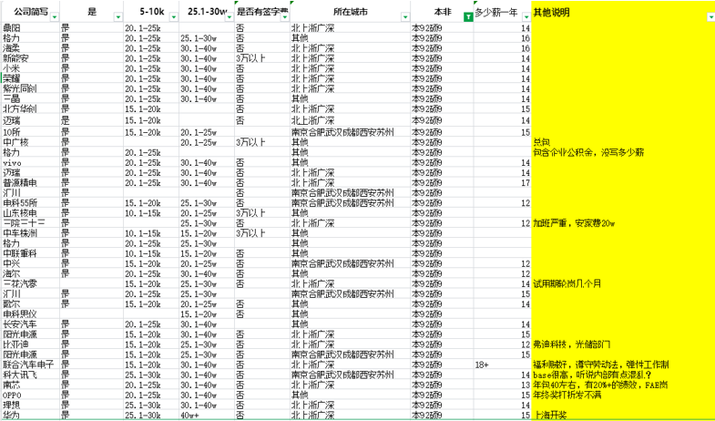
Task: Open the 25.1-30w column filter dropdown
Action: (229, 18)
